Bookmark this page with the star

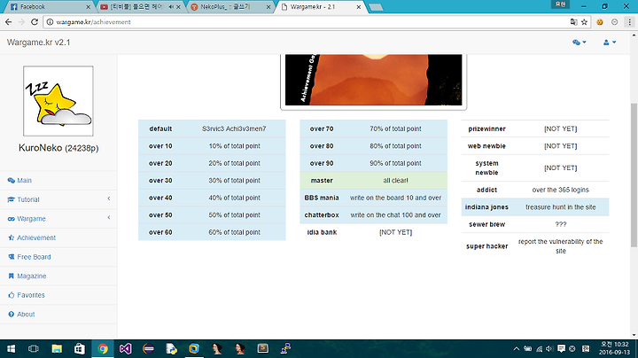pyautogui.click(x=584, y=22)
